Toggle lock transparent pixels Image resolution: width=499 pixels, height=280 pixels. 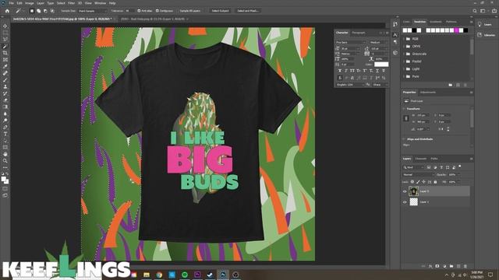(x=412, y=182)
